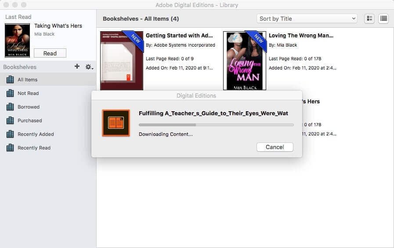Switch to list view icon
This screenshot has height=248, width=394.
pos(383,18)
